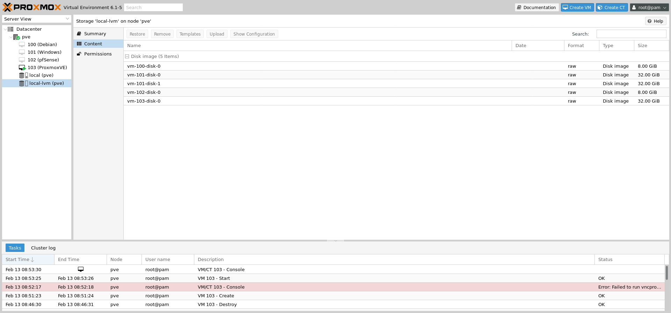Viewport: 671px width, 313px height.
Task: Sort tasks by Status column header
Action: (629, 260)
